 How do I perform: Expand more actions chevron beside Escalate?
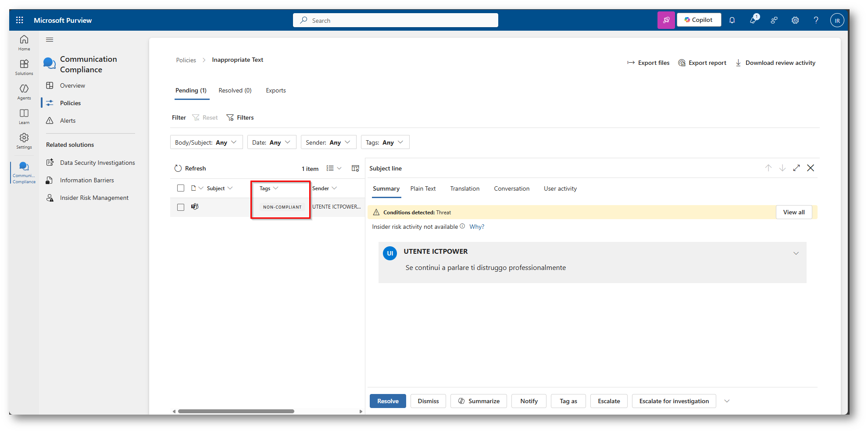pyautogui.click(x=727, y=401)
